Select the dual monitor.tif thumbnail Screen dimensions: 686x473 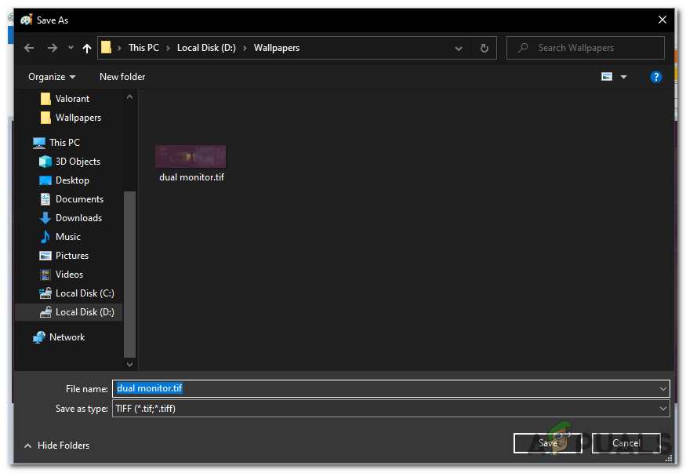click(191, 156)
